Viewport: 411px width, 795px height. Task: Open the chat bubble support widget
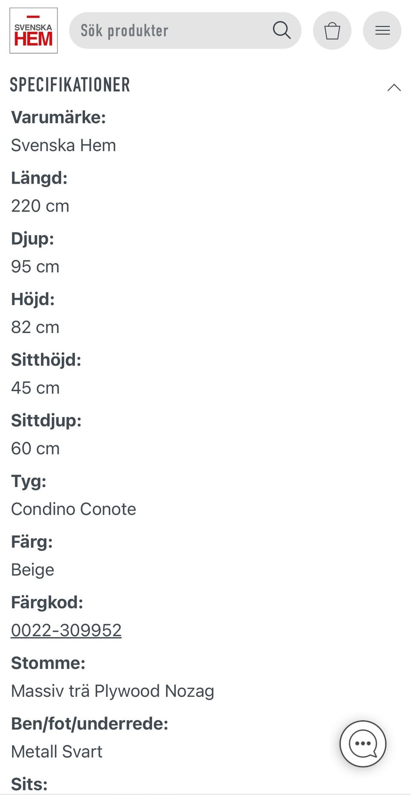click(x=363, y=744)
